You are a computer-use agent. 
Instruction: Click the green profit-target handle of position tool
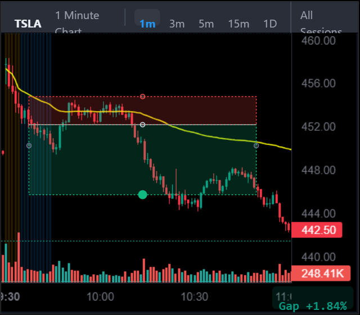142,195
